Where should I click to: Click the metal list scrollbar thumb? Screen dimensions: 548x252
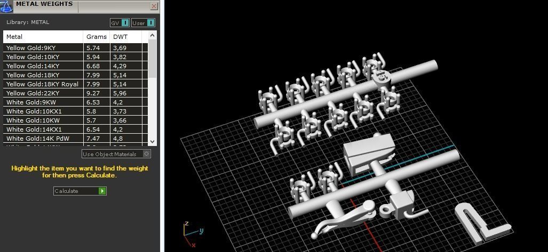pos(152,58)
